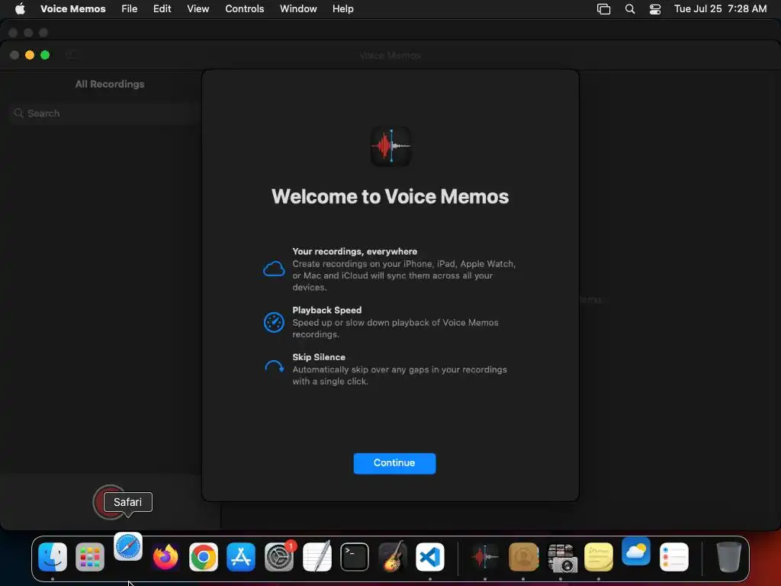
Task: Open TextEdit from the Dock
Action: [317, 556]
